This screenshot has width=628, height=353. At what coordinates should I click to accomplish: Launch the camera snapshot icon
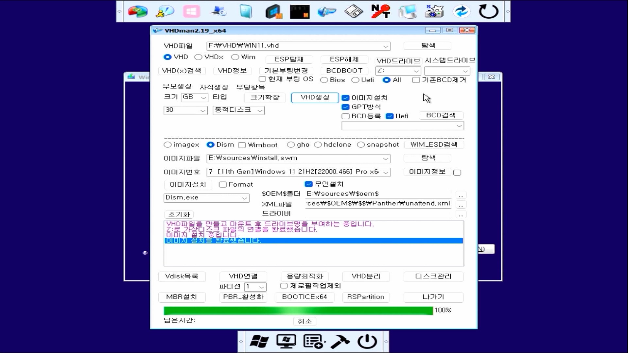[434, 11]
